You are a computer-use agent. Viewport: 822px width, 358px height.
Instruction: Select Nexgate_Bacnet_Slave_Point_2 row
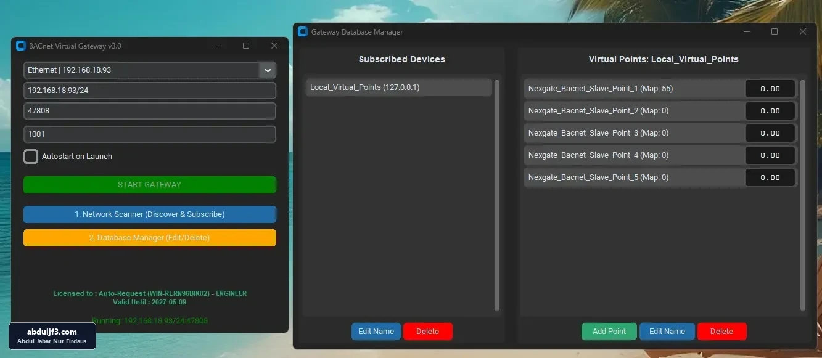pyautogui.click(x=634, y=111)
